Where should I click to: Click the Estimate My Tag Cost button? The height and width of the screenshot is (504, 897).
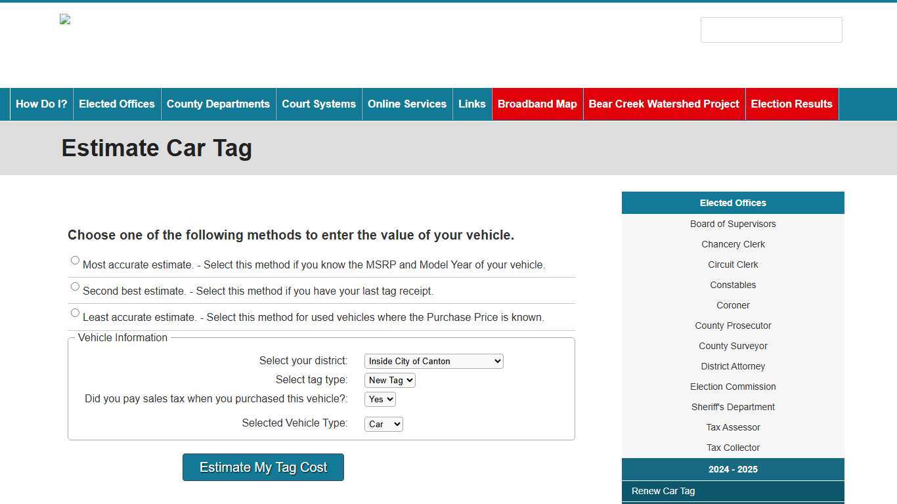point(263,467)
